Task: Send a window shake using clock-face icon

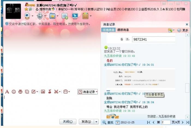Action: tap(27, 92)
